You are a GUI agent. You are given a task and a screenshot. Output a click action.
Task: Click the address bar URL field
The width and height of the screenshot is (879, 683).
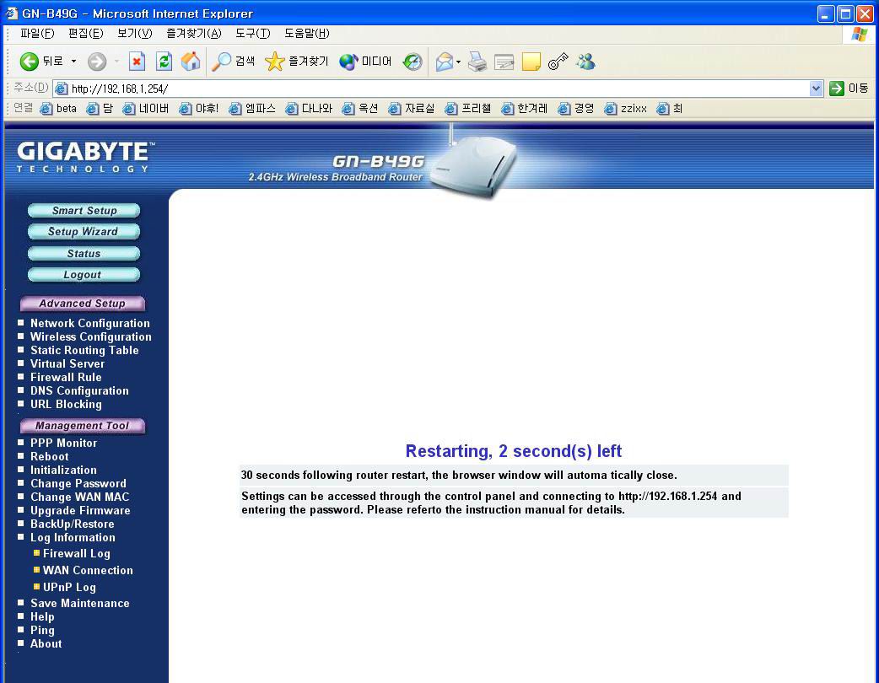click(x=432, y=89)
